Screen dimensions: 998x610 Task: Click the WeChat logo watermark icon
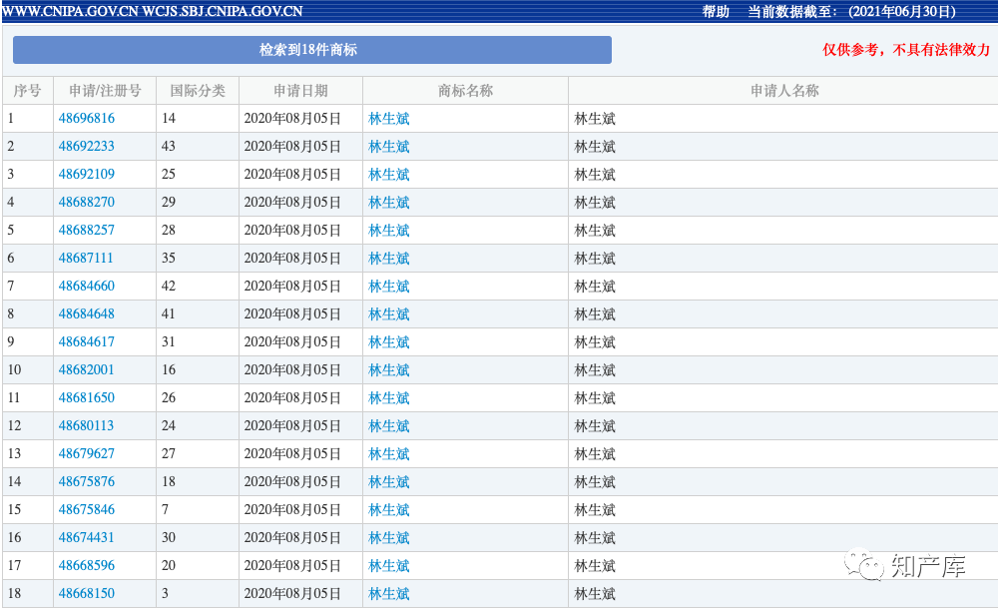(865, 567)
